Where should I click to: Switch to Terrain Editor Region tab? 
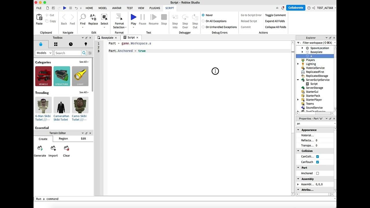point(63,139)
